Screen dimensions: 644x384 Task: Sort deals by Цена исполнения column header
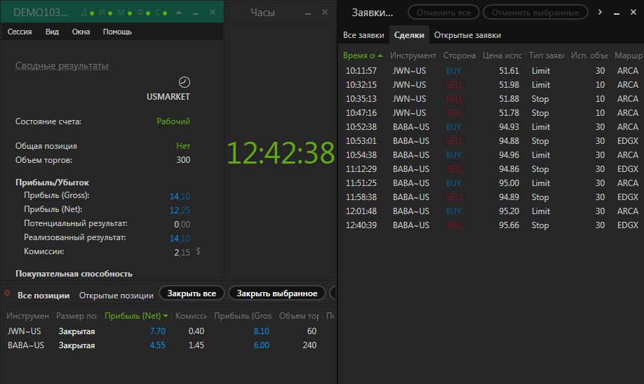point(502,55)
